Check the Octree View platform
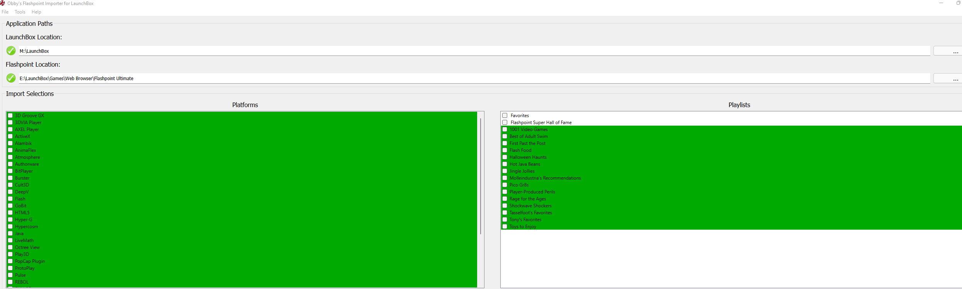The height and width of the screenshot is (289, 962). (x=10, y=247)
